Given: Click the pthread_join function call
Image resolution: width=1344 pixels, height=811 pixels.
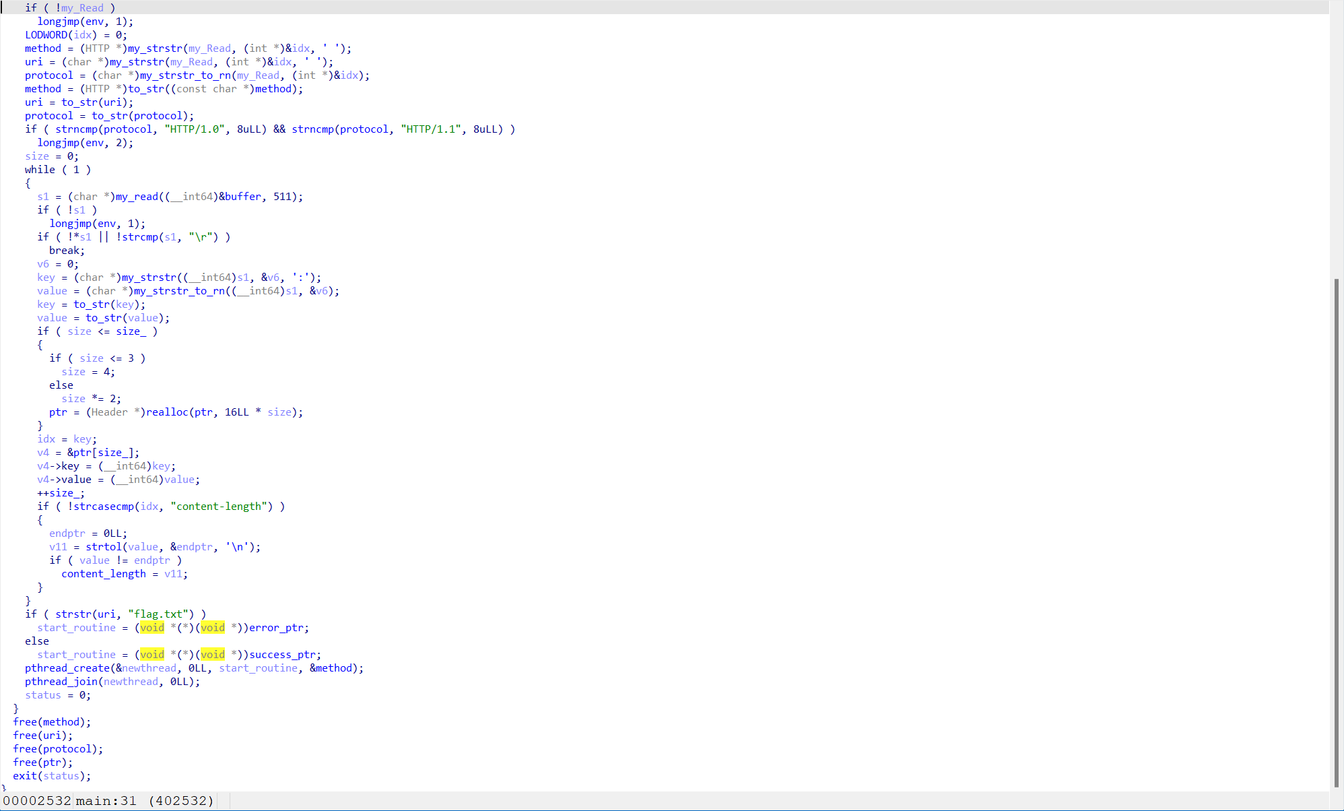Looking at the screenshot, I should coord(61,682).
